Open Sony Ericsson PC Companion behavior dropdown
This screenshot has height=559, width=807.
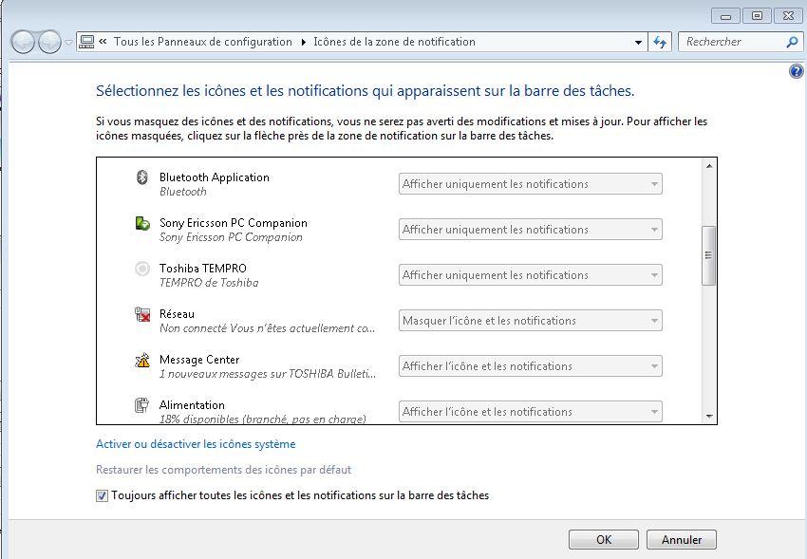point(530,230)
